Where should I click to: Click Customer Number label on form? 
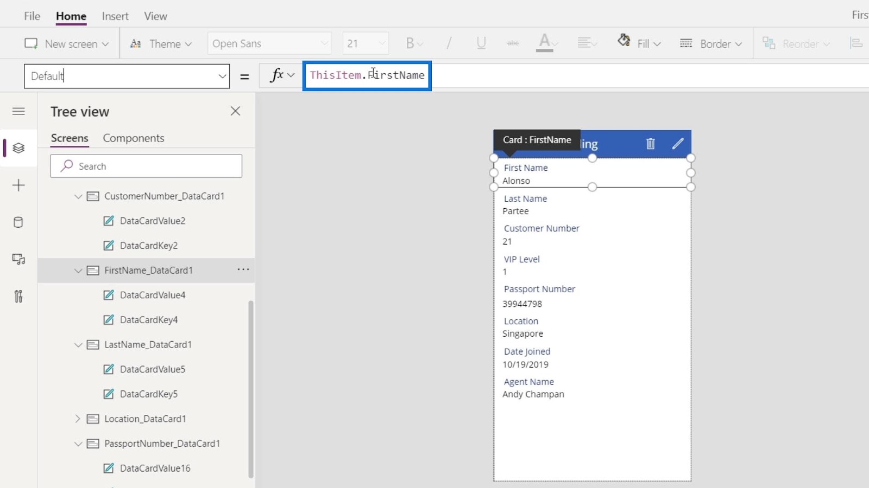tap(541, 229)
